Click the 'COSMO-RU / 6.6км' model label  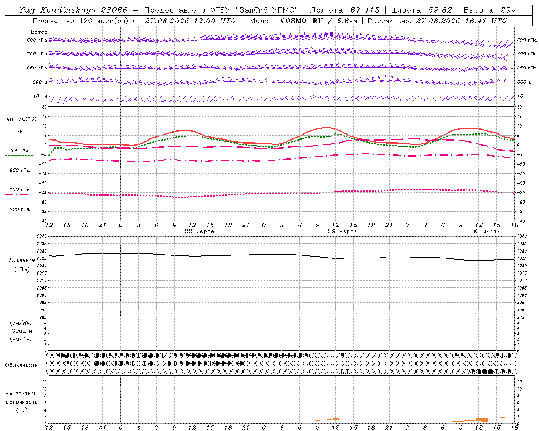(319, 21)
